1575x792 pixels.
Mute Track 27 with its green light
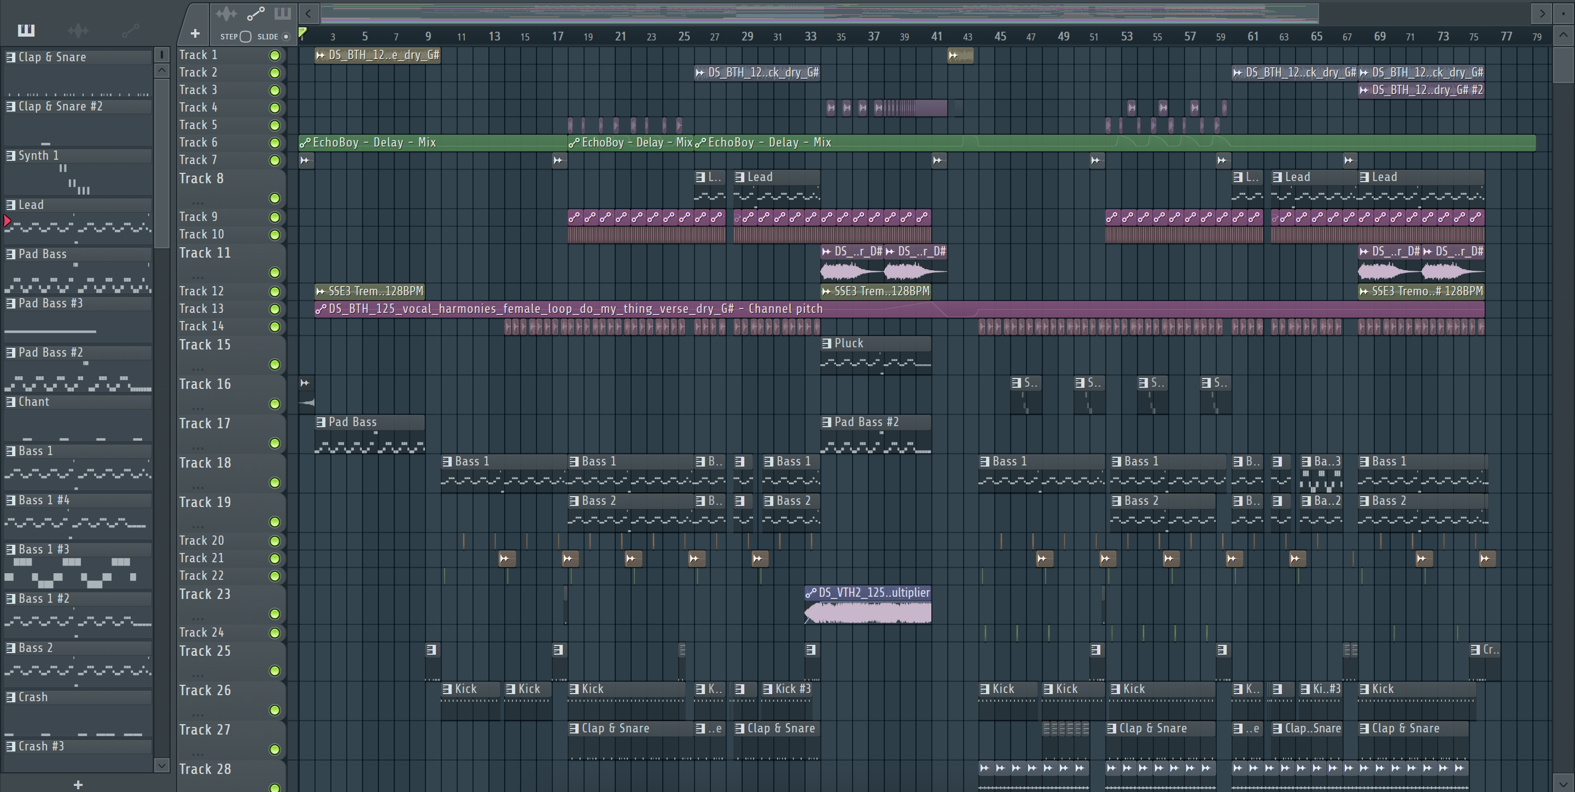275,749
